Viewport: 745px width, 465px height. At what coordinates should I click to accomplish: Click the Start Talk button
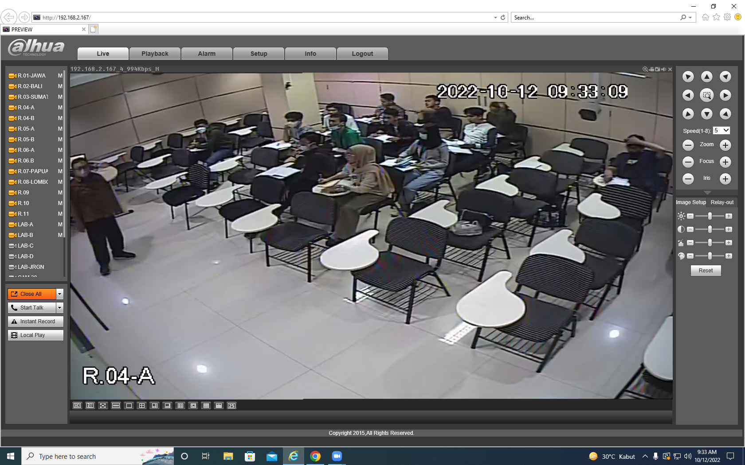click(32, 308)
